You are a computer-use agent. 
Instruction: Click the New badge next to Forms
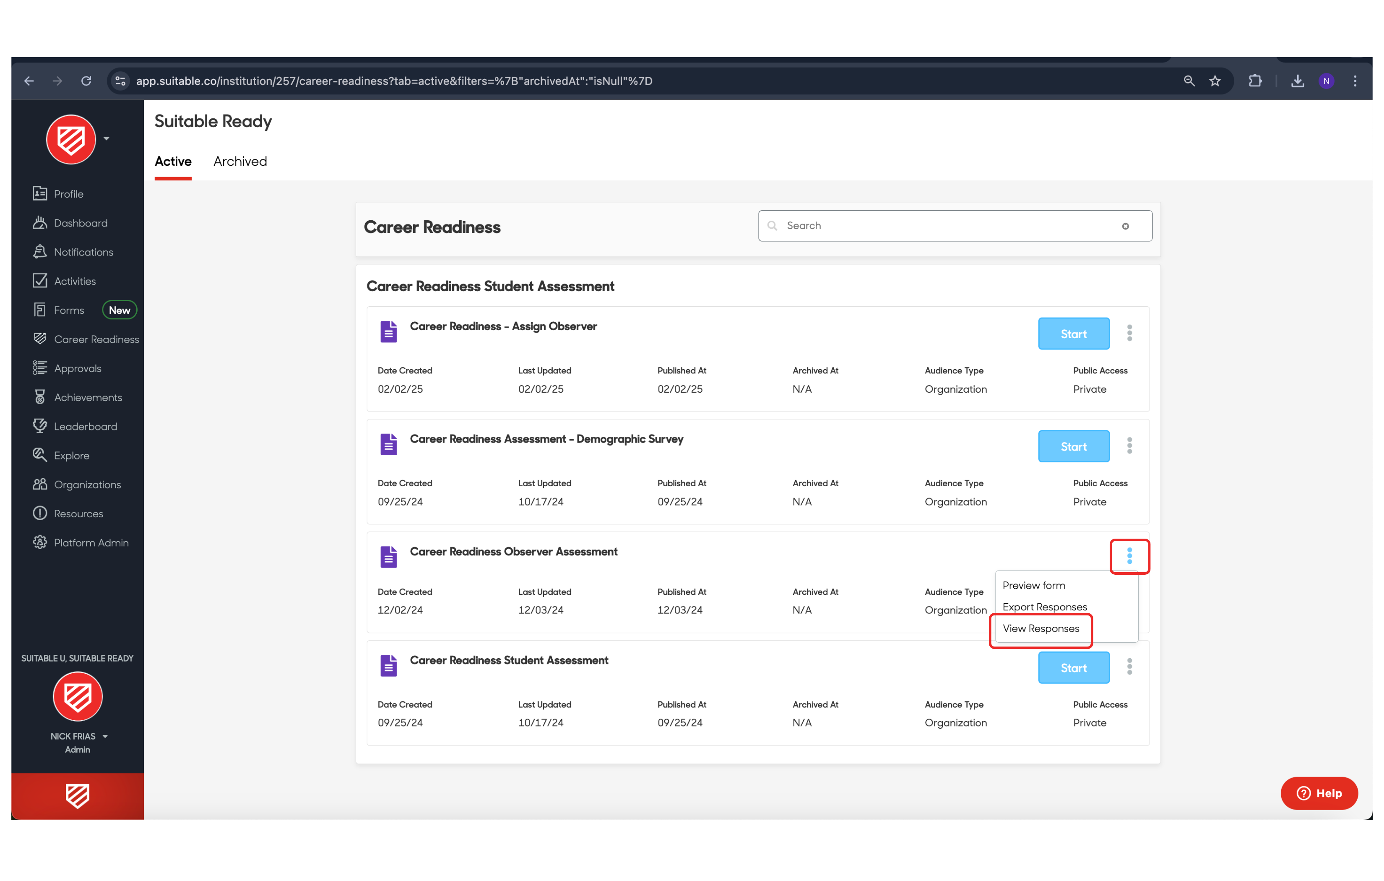click(120, 310)
